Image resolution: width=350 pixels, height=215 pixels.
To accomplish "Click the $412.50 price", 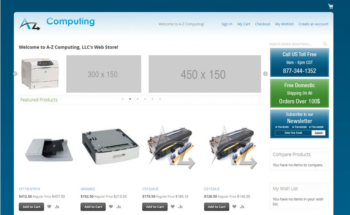I will click(25, 197).
